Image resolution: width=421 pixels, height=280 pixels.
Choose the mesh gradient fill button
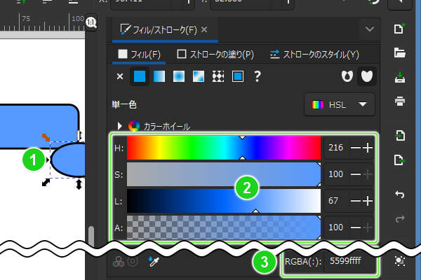(199, 76)
